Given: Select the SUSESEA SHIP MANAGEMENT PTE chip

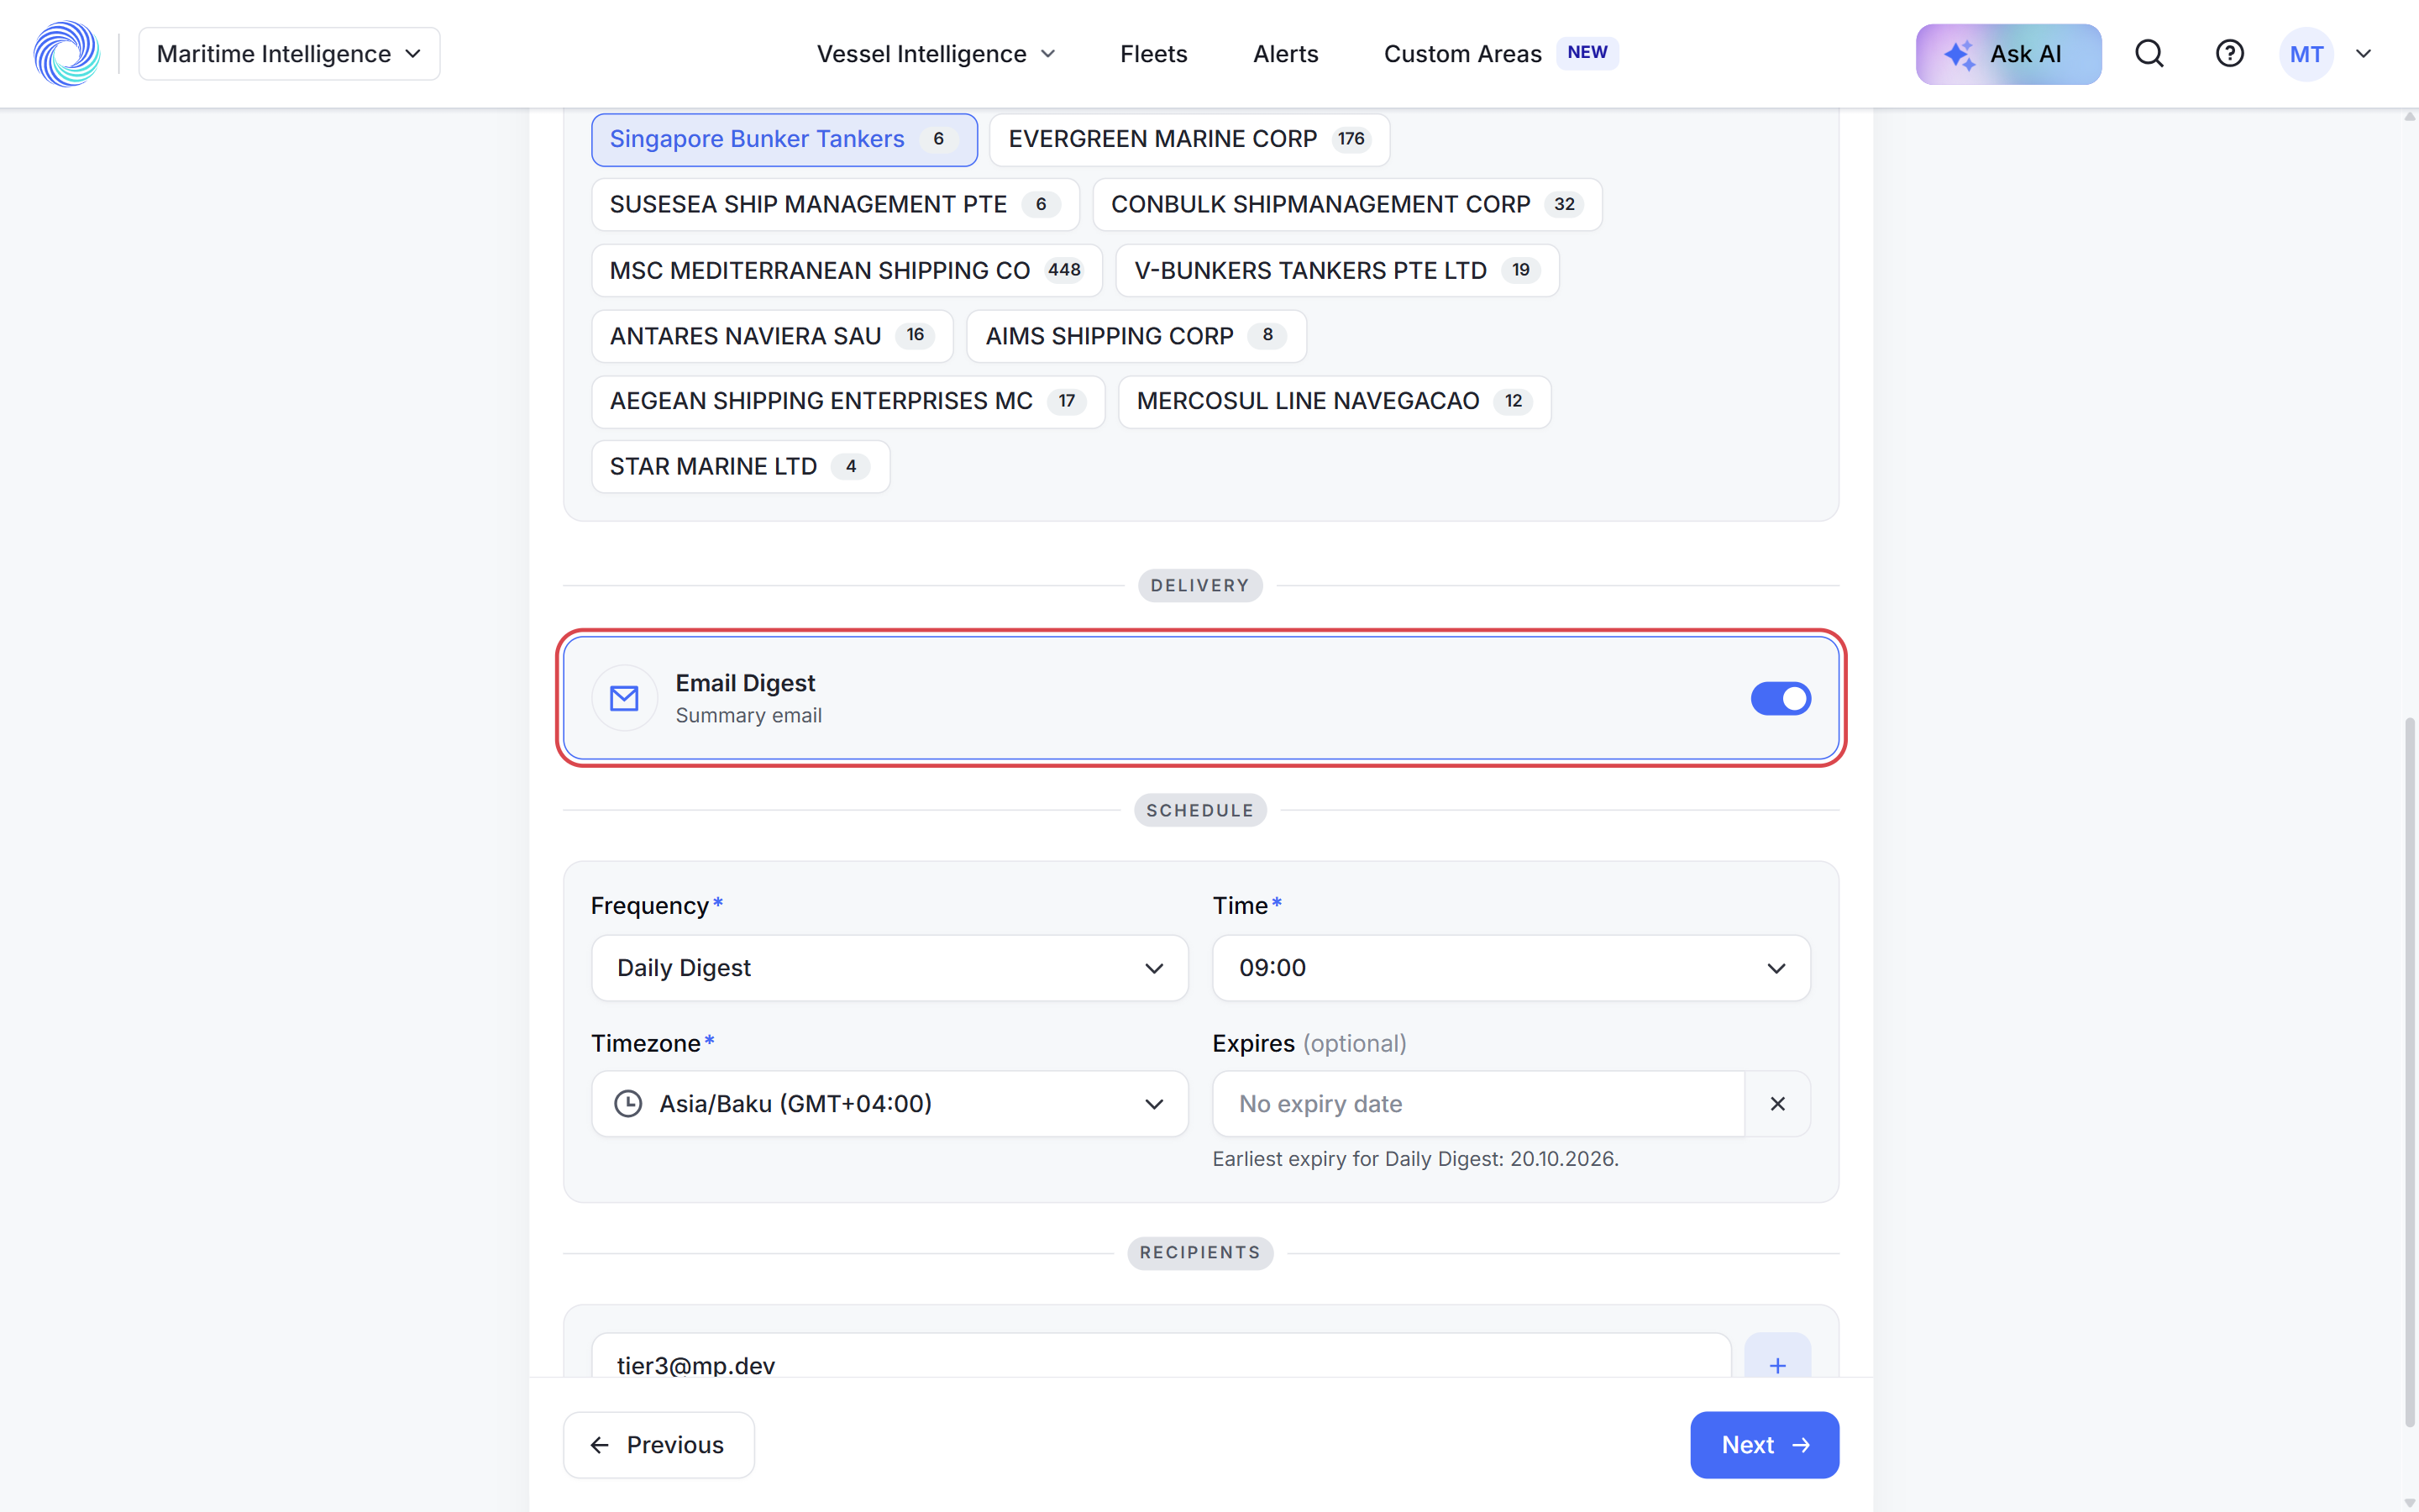Looking at the screenshot, I should coord(835,204).
